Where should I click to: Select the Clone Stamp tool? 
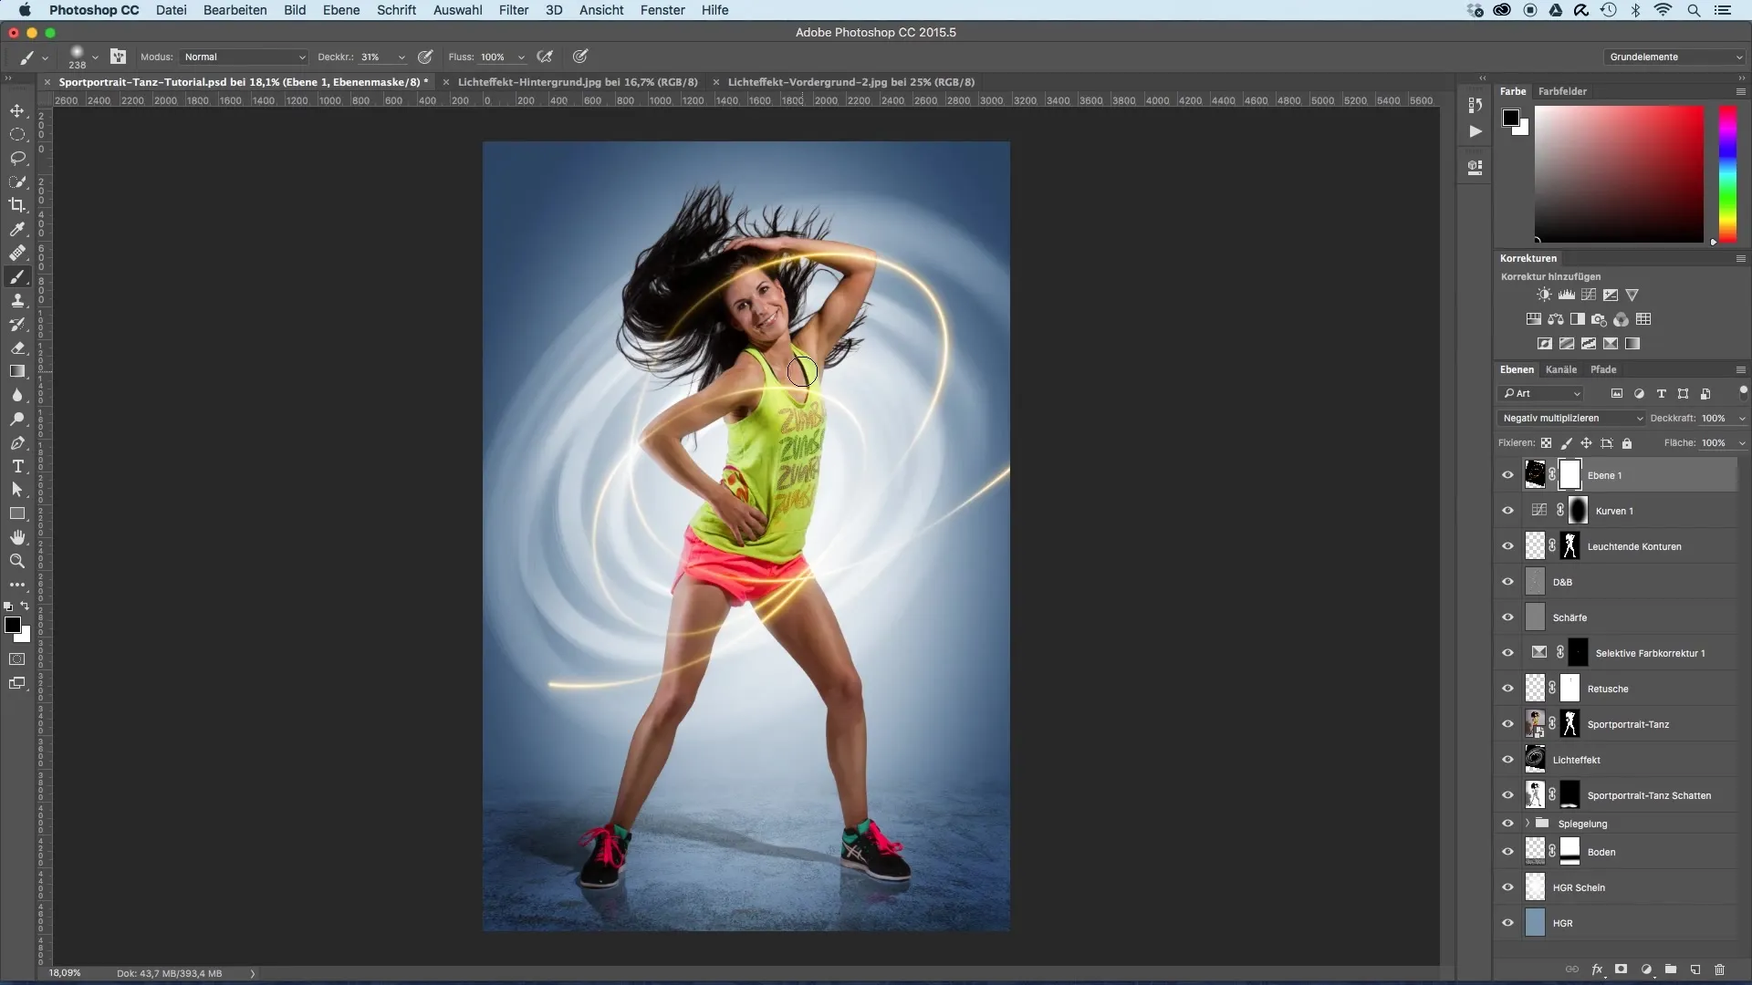(x=17, y=300)
